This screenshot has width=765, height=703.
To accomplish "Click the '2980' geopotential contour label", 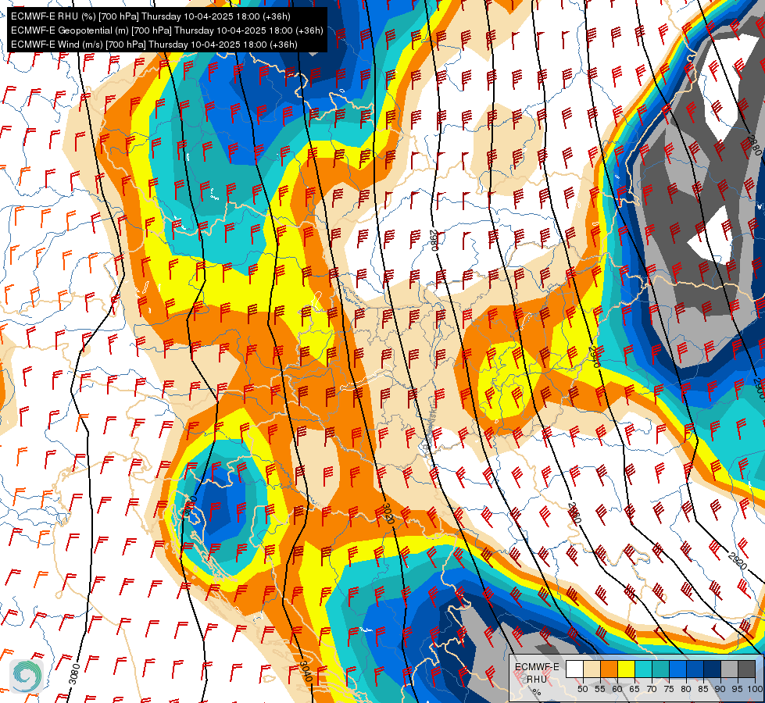I will coord(434,240).
